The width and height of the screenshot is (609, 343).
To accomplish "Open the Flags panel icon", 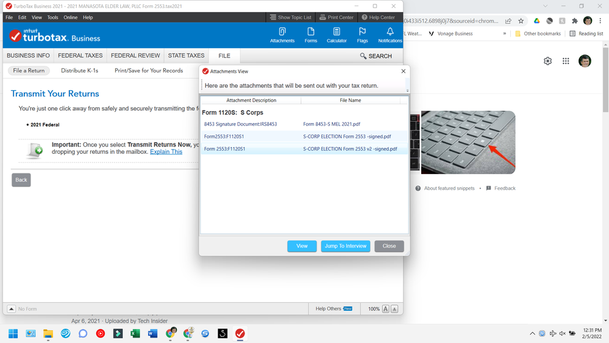I will click(362, 35).
